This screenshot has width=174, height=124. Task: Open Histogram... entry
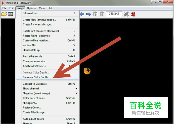point(48,103)
